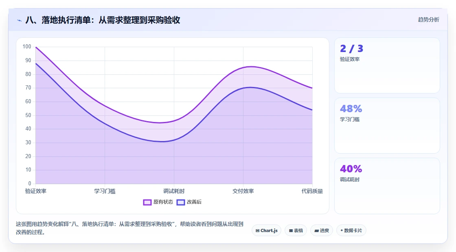
Task: Click the 2 / 3 value text
Action: click(x=352, y=48)
